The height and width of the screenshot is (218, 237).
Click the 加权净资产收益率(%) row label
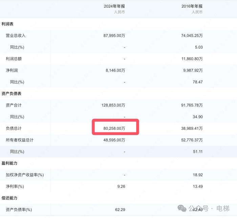point(25,175)
